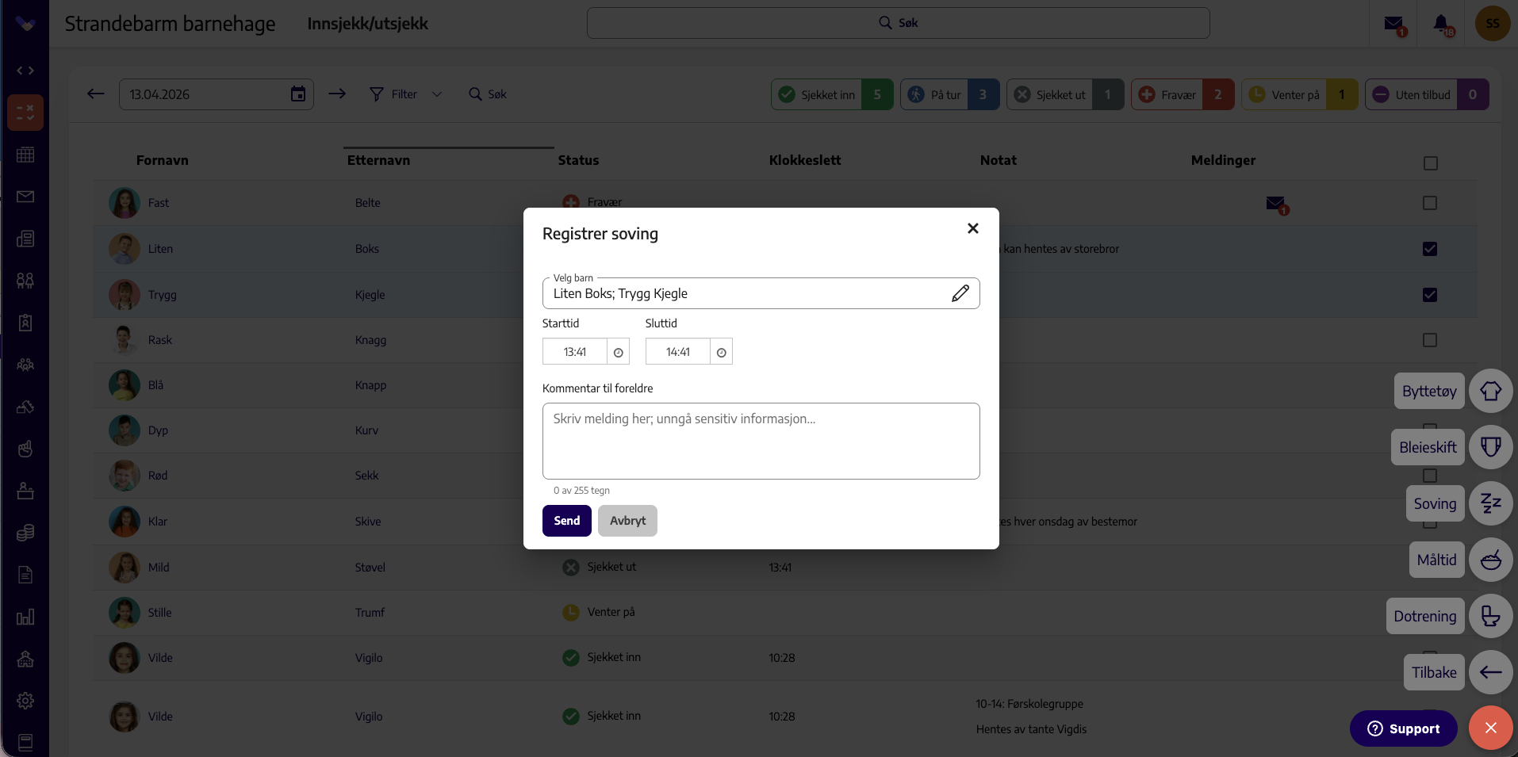The width and height of the screenshot is (1518, 757).
Task: Toggle the sidebar collapse arrows
Action: coord(25,71)
